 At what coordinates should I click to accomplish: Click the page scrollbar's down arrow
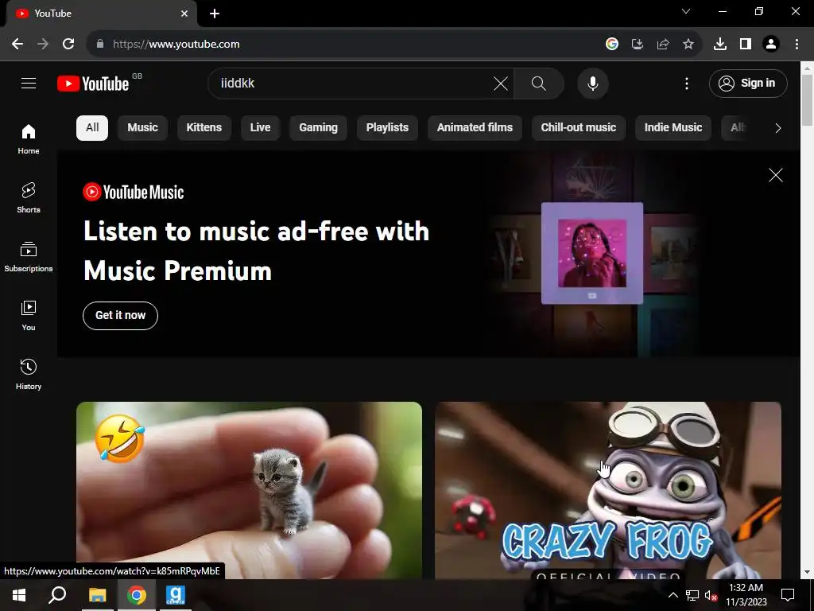807,573
